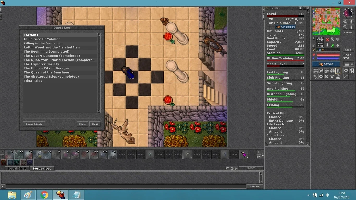Viewport: 356px width, 200px height.
Task: Open the skull unjustified points icon
Action: click(321, 76)
